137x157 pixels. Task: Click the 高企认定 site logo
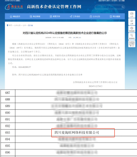(x=14, y=7)
